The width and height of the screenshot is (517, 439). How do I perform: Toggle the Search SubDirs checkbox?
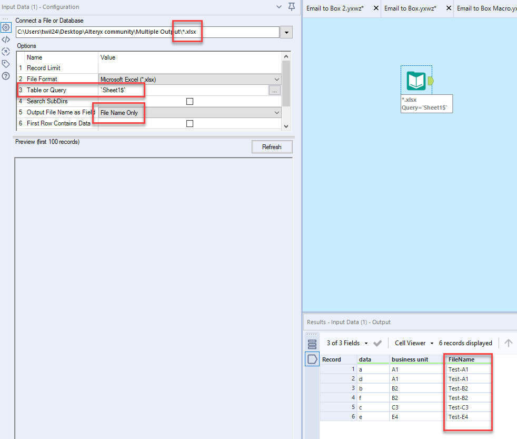click(190, 101)
